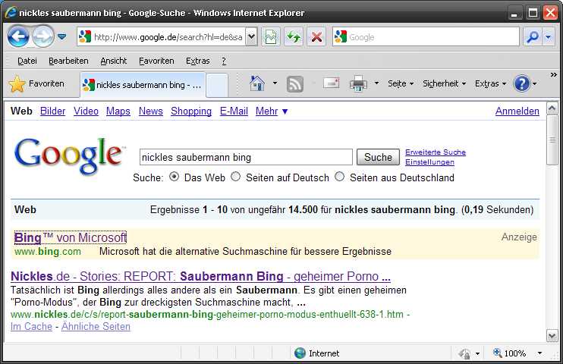The width and height of the screenshot is (563, 364).
Task: Click the Print printer icon
Action: [358, 83]
